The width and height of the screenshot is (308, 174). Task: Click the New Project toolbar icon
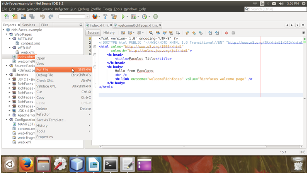(15, 17)
